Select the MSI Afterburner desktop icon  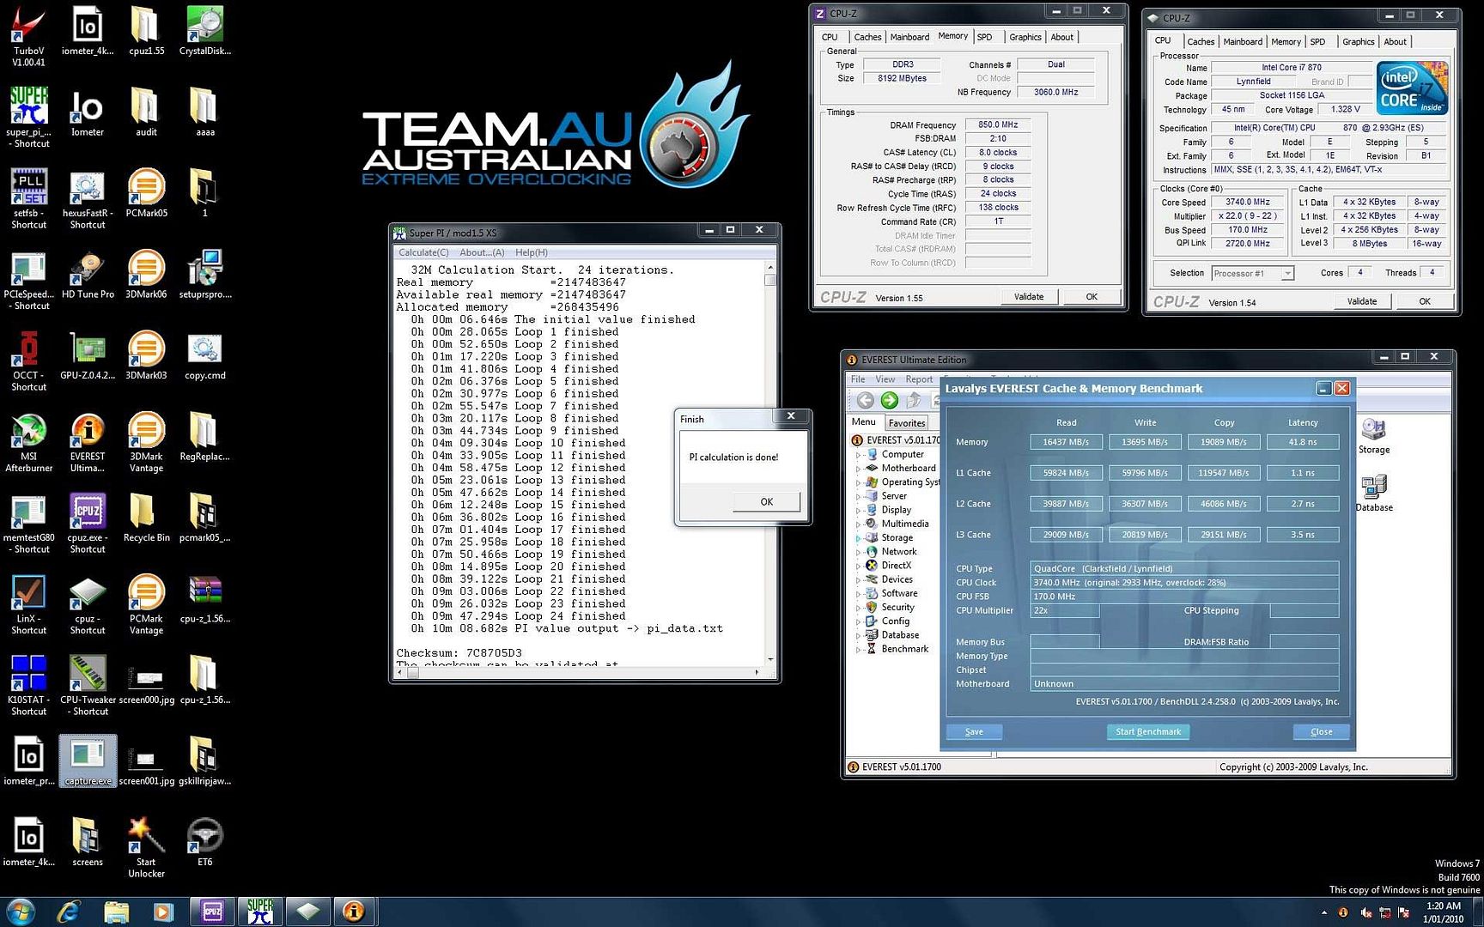[28, 441]
